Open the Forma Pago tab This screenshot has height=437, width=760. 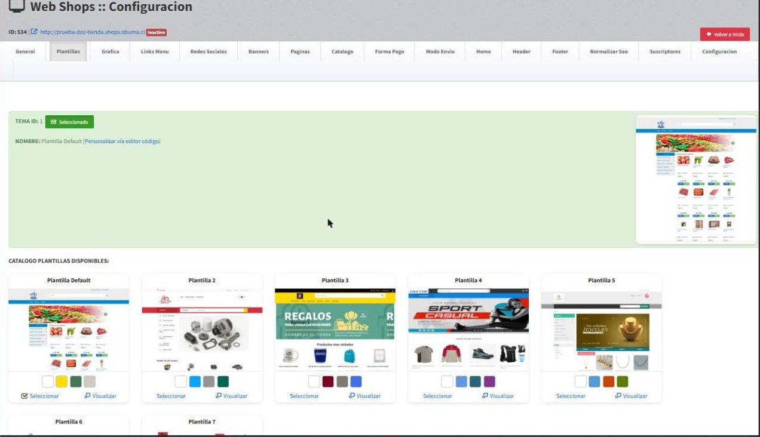tap(390, 51)
